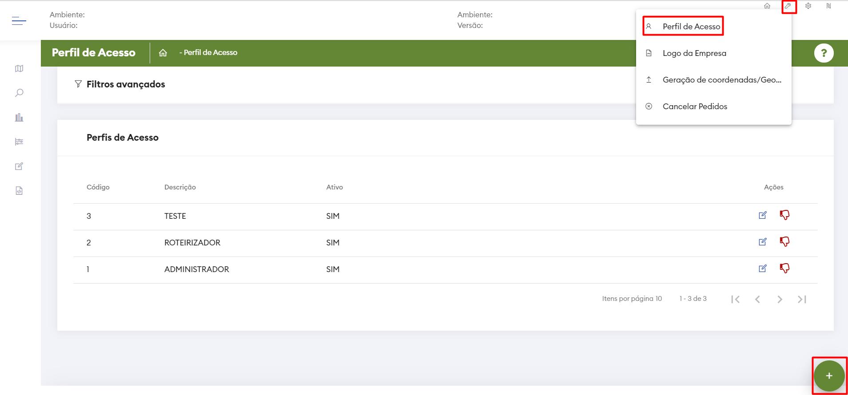Viewport: 848px width, 395px height.
Task: Deactivate the ROTEIRIZADOR profile with thumbs-down
Action: pyautogui.click(x=784, y=242)
